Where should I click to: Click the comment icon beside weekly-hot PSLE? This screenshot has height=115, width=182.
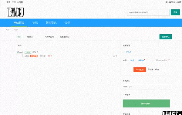click(x=130, y=87)
